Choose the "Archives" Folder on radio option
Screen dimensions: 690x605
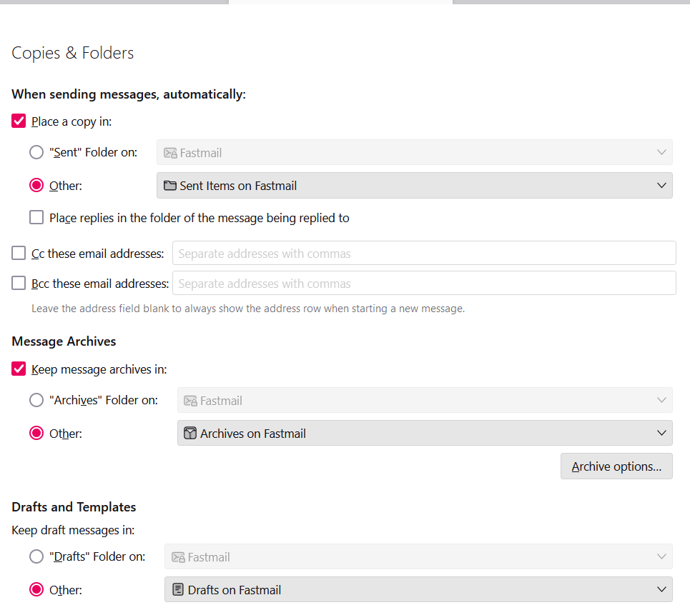[36, 400]
